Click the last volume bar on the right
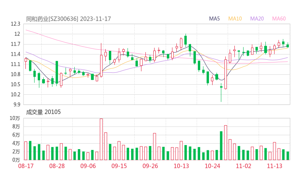 pyautogui.click(x=288, y=156)
